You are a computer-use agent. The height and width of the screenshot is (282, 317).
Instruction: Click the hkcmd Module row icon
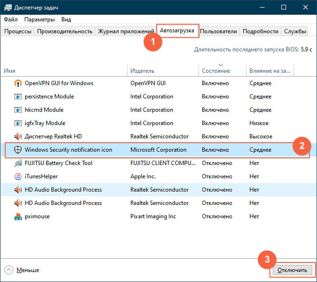click(18, 110)
